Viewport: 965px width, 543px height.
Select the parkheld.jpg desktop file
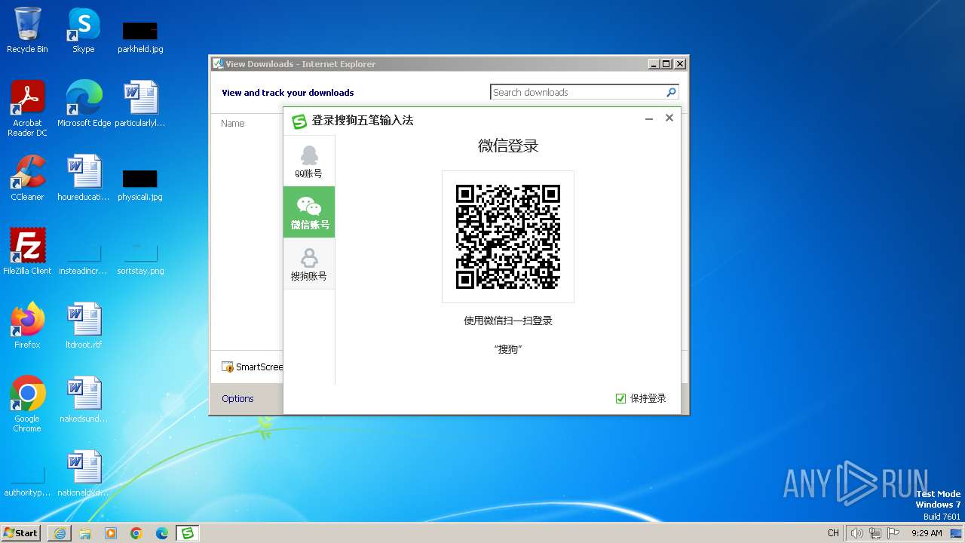140,36
